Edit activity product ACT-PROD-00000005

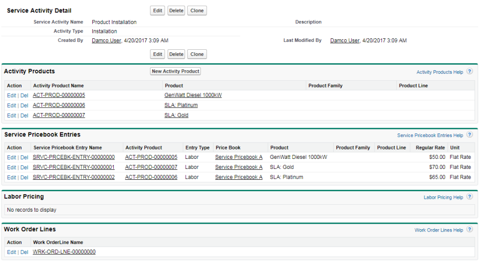click(11, 96)
